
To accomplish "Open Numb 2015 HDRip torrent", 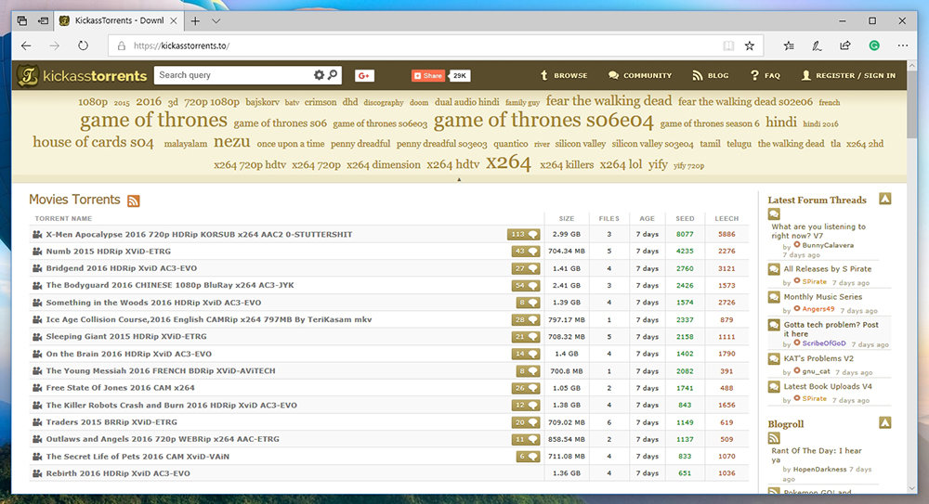I will 109,252.
